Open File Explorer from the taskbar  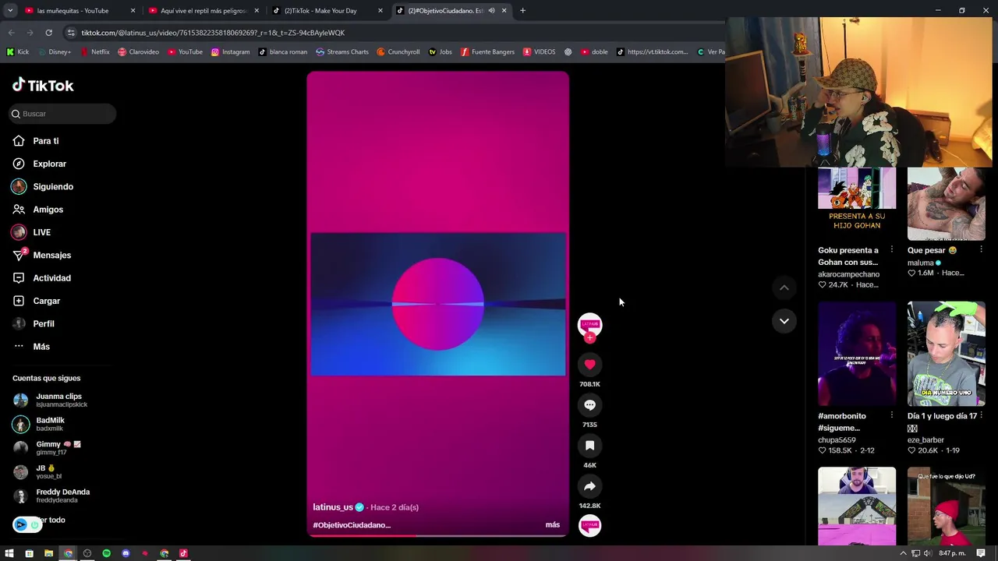48,553
